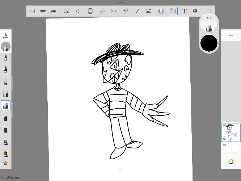The height and width of the screenshot is (181, 241).
Task: Turn on Predictive Stroke
Action: tap(137, 11)
